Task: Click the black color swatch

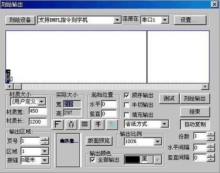Action: pos(132,160)
